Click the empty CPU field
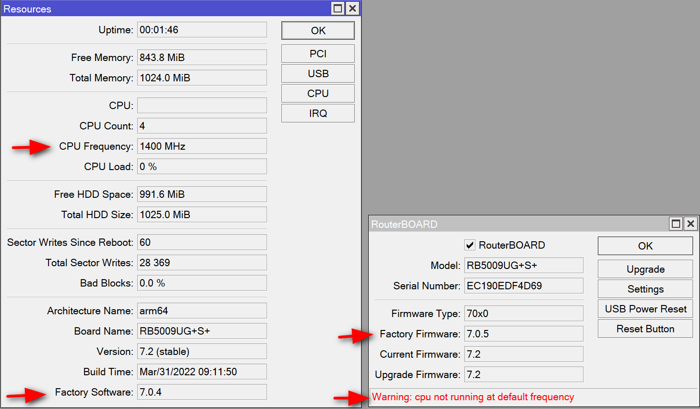700x409 pixels. click(x=202, y=105)
